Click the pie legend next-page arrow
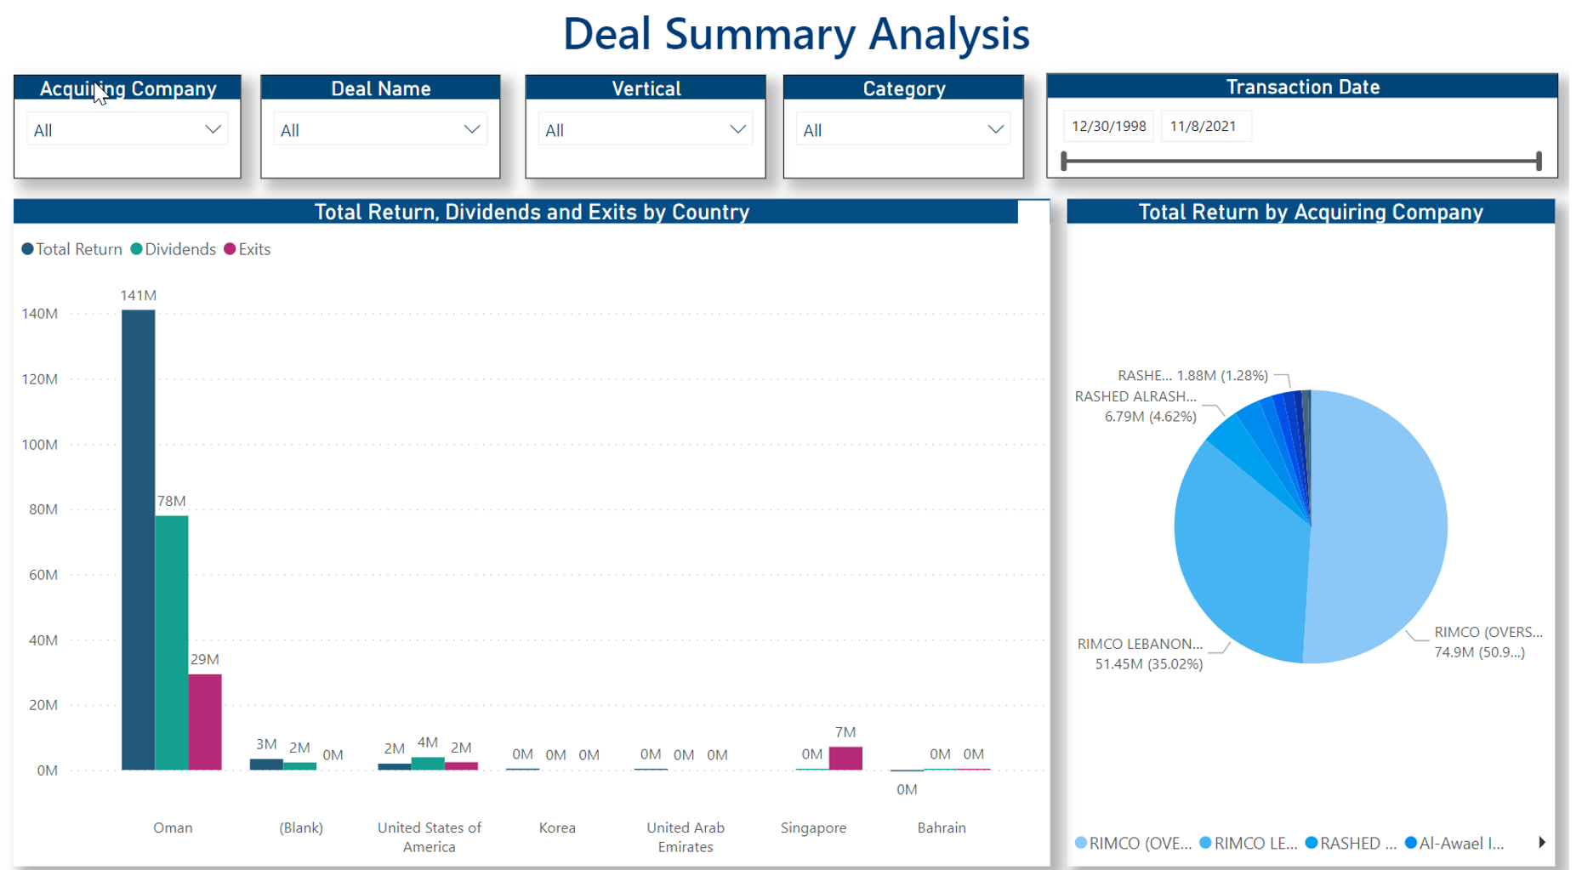Image resolution: width=1582 pixels, height=870 pixels. 1541,843
